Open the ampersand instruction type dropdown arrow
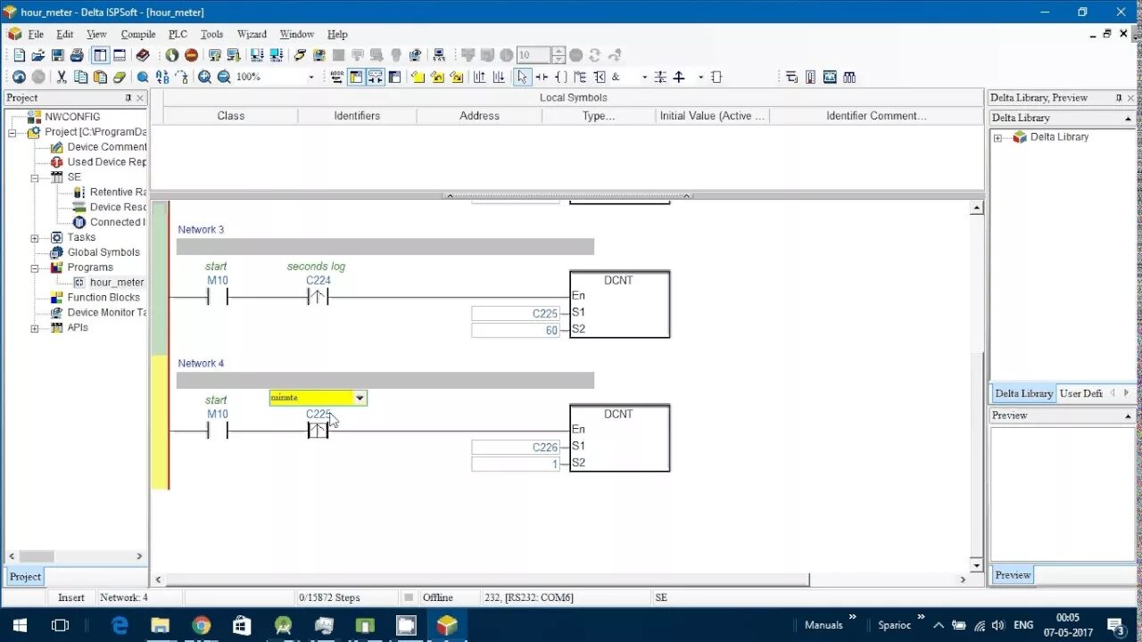Image resolution: width=1142 pixels, height=642 pixels. (x=645, y=78)
